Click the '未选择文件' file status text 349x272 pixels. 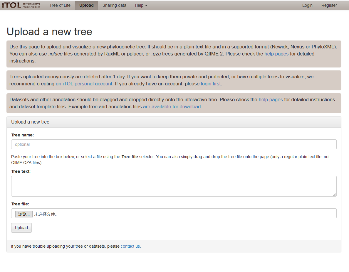pos(46,214)
